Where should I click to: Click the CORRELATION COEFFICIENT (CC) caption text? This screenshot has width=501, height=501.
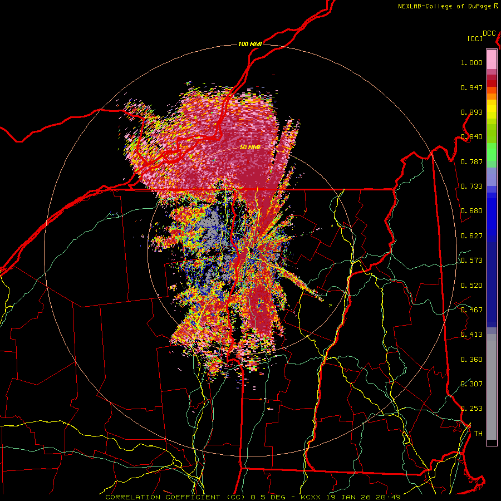pyautogui.click(x=175, y=497)
